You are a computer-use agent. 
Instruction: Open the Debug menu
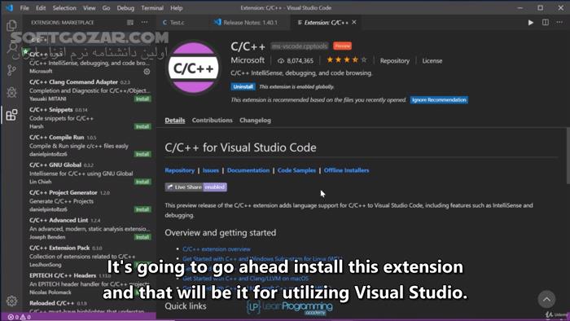point(125,7)
